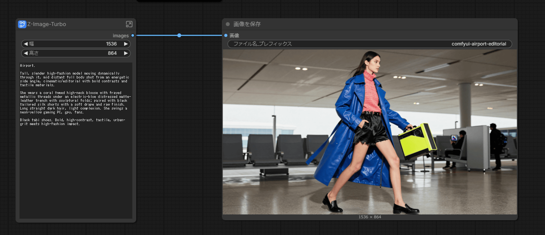Collapse the 画像を保存 node using its gray dot
Image resolution: width=545 pixels, height=235 pixels.
click(228, 24)
